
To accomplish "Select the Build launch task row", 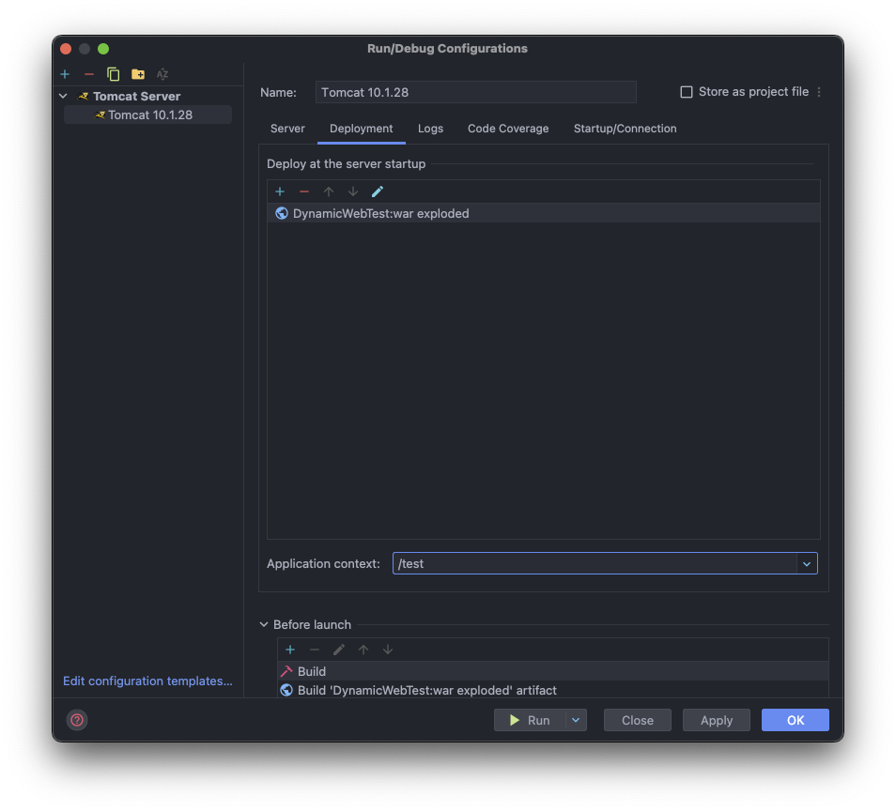I will coord(553,672).
